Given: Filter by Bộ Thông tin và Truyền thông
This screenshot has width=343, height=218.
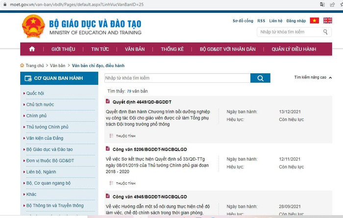Looking at the screenshot, I should (x=55, y=206).
